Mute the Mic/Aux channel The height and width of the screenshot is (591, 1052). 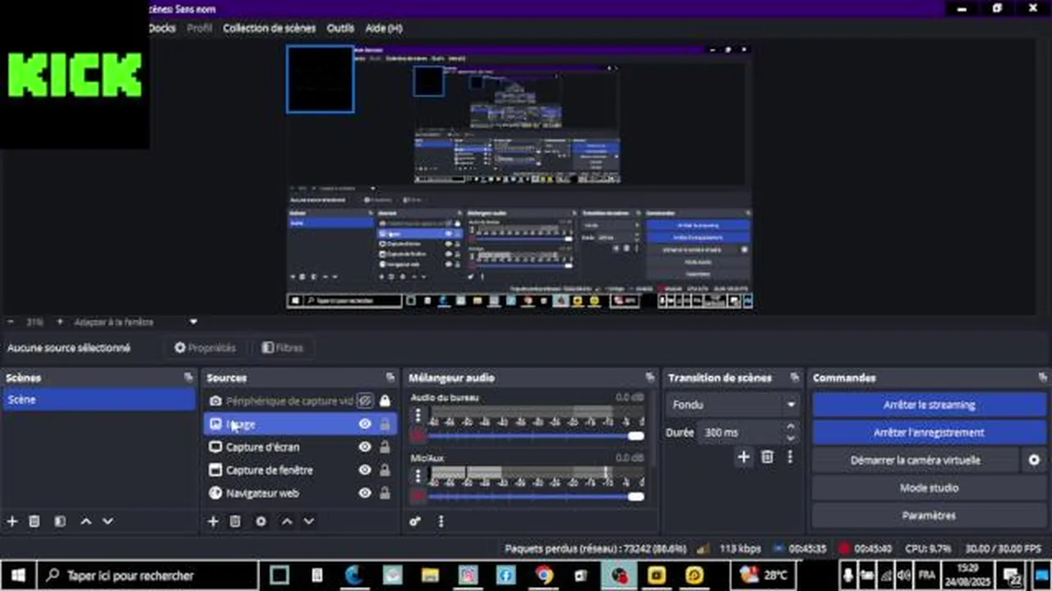(x=418, y=496)
